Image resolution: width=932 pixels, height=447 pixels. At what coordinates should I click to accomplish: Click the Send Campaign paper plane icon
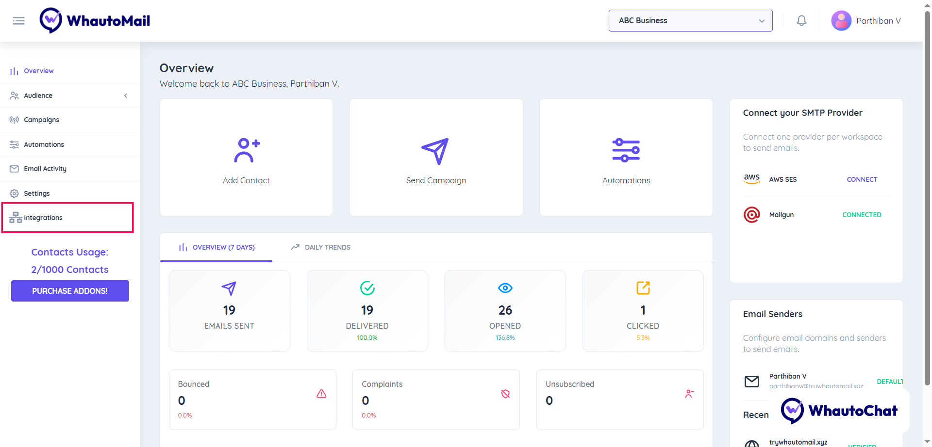[x=435, y=151]
